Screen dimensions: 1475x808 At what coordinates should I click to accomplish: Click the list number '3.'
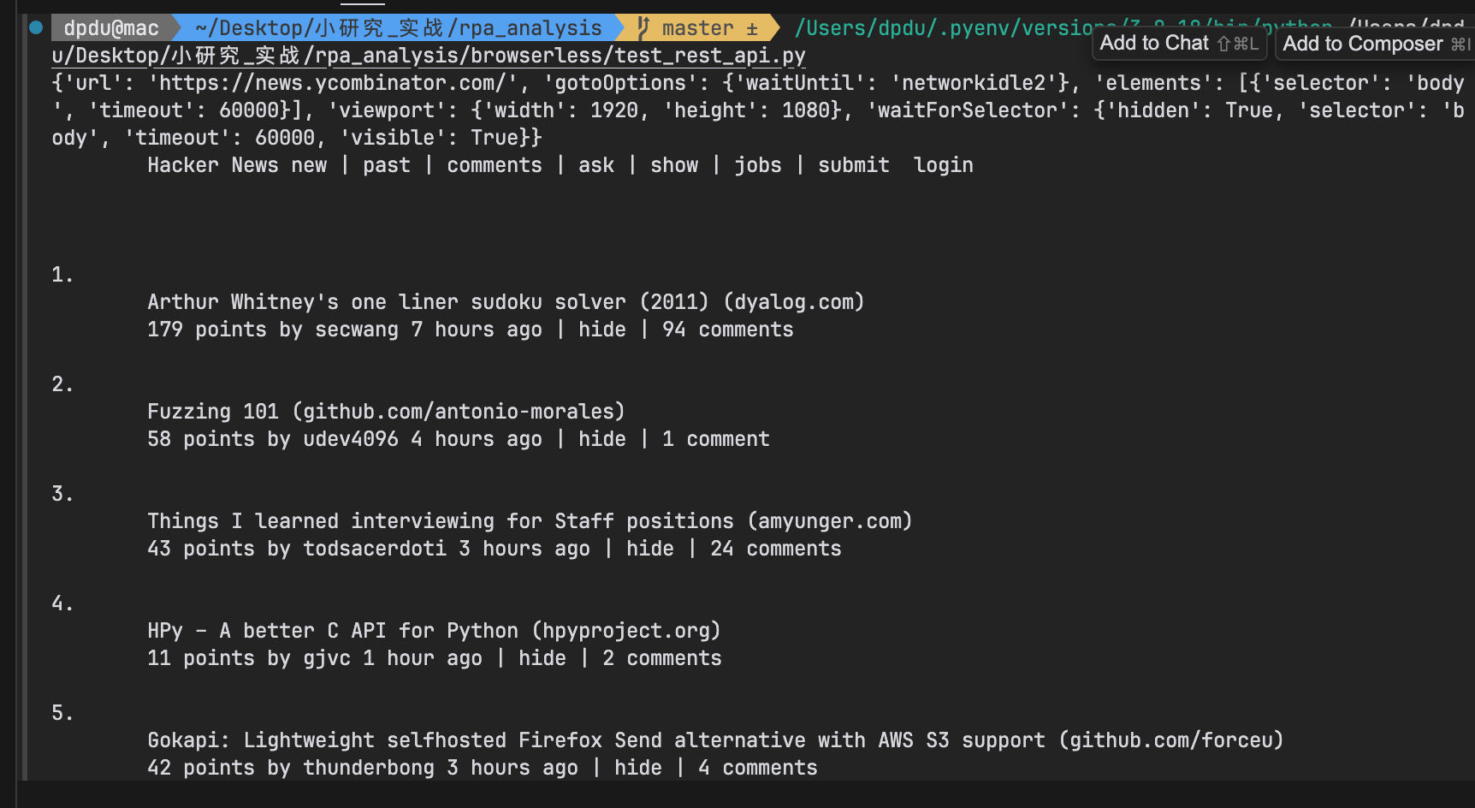click(62, 494)
